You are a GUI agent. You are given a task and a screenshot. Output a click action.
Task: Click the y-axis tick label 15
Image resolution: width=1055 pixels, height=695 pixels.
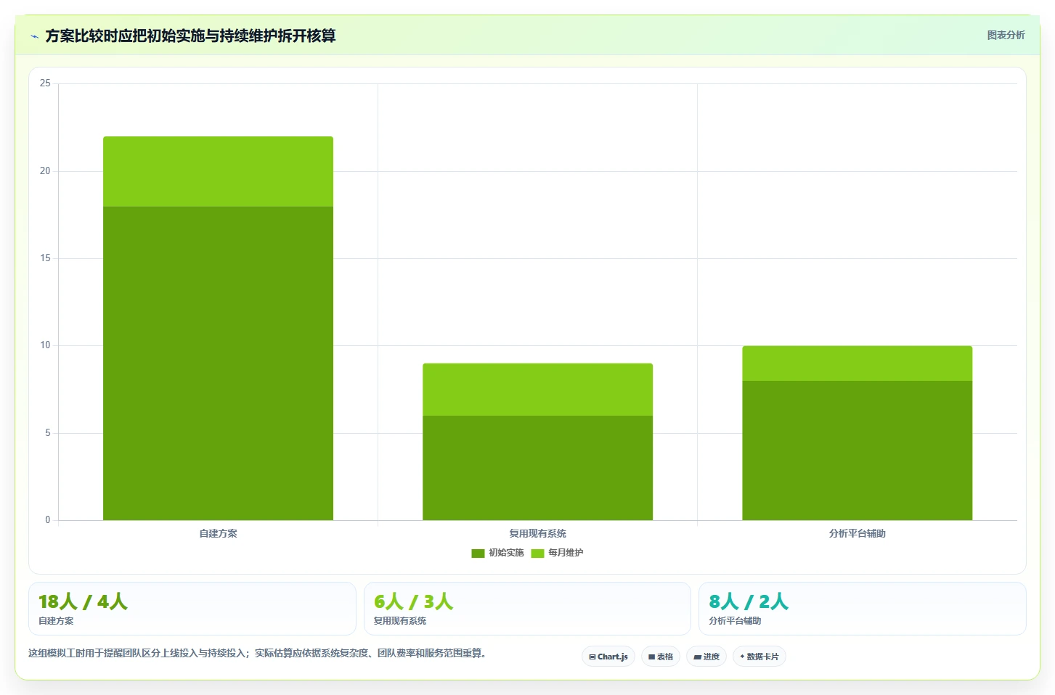pos(45,258)
